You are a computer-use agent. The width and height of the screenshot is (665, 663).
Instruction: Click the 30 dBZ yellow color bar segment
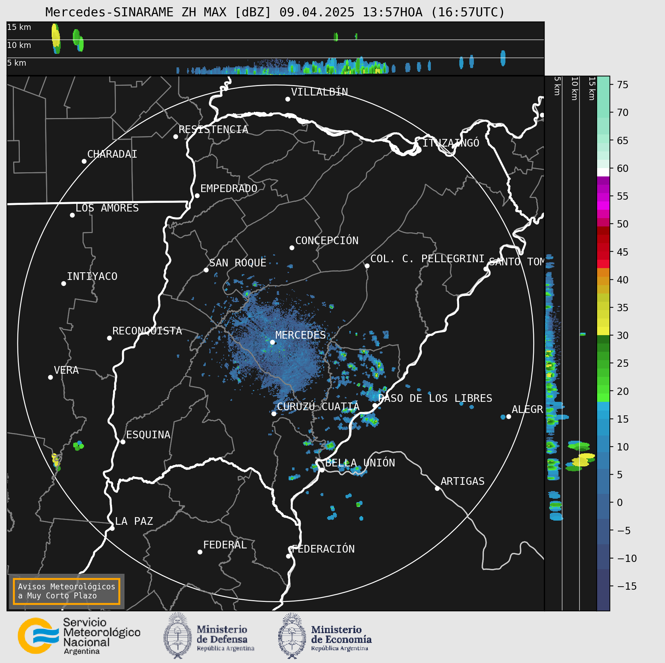click(x=603, y=331)
